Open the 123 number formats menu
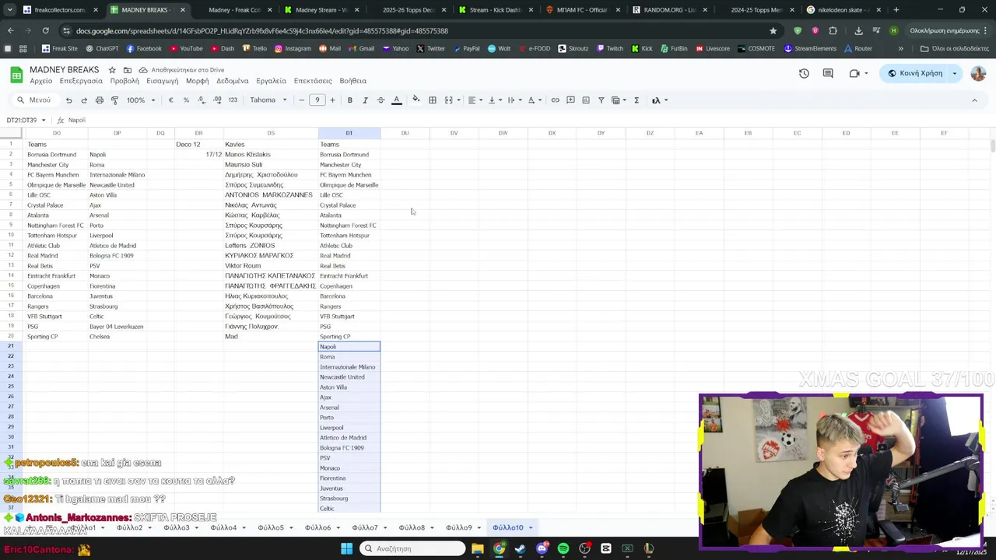 [x=233, y=100]
